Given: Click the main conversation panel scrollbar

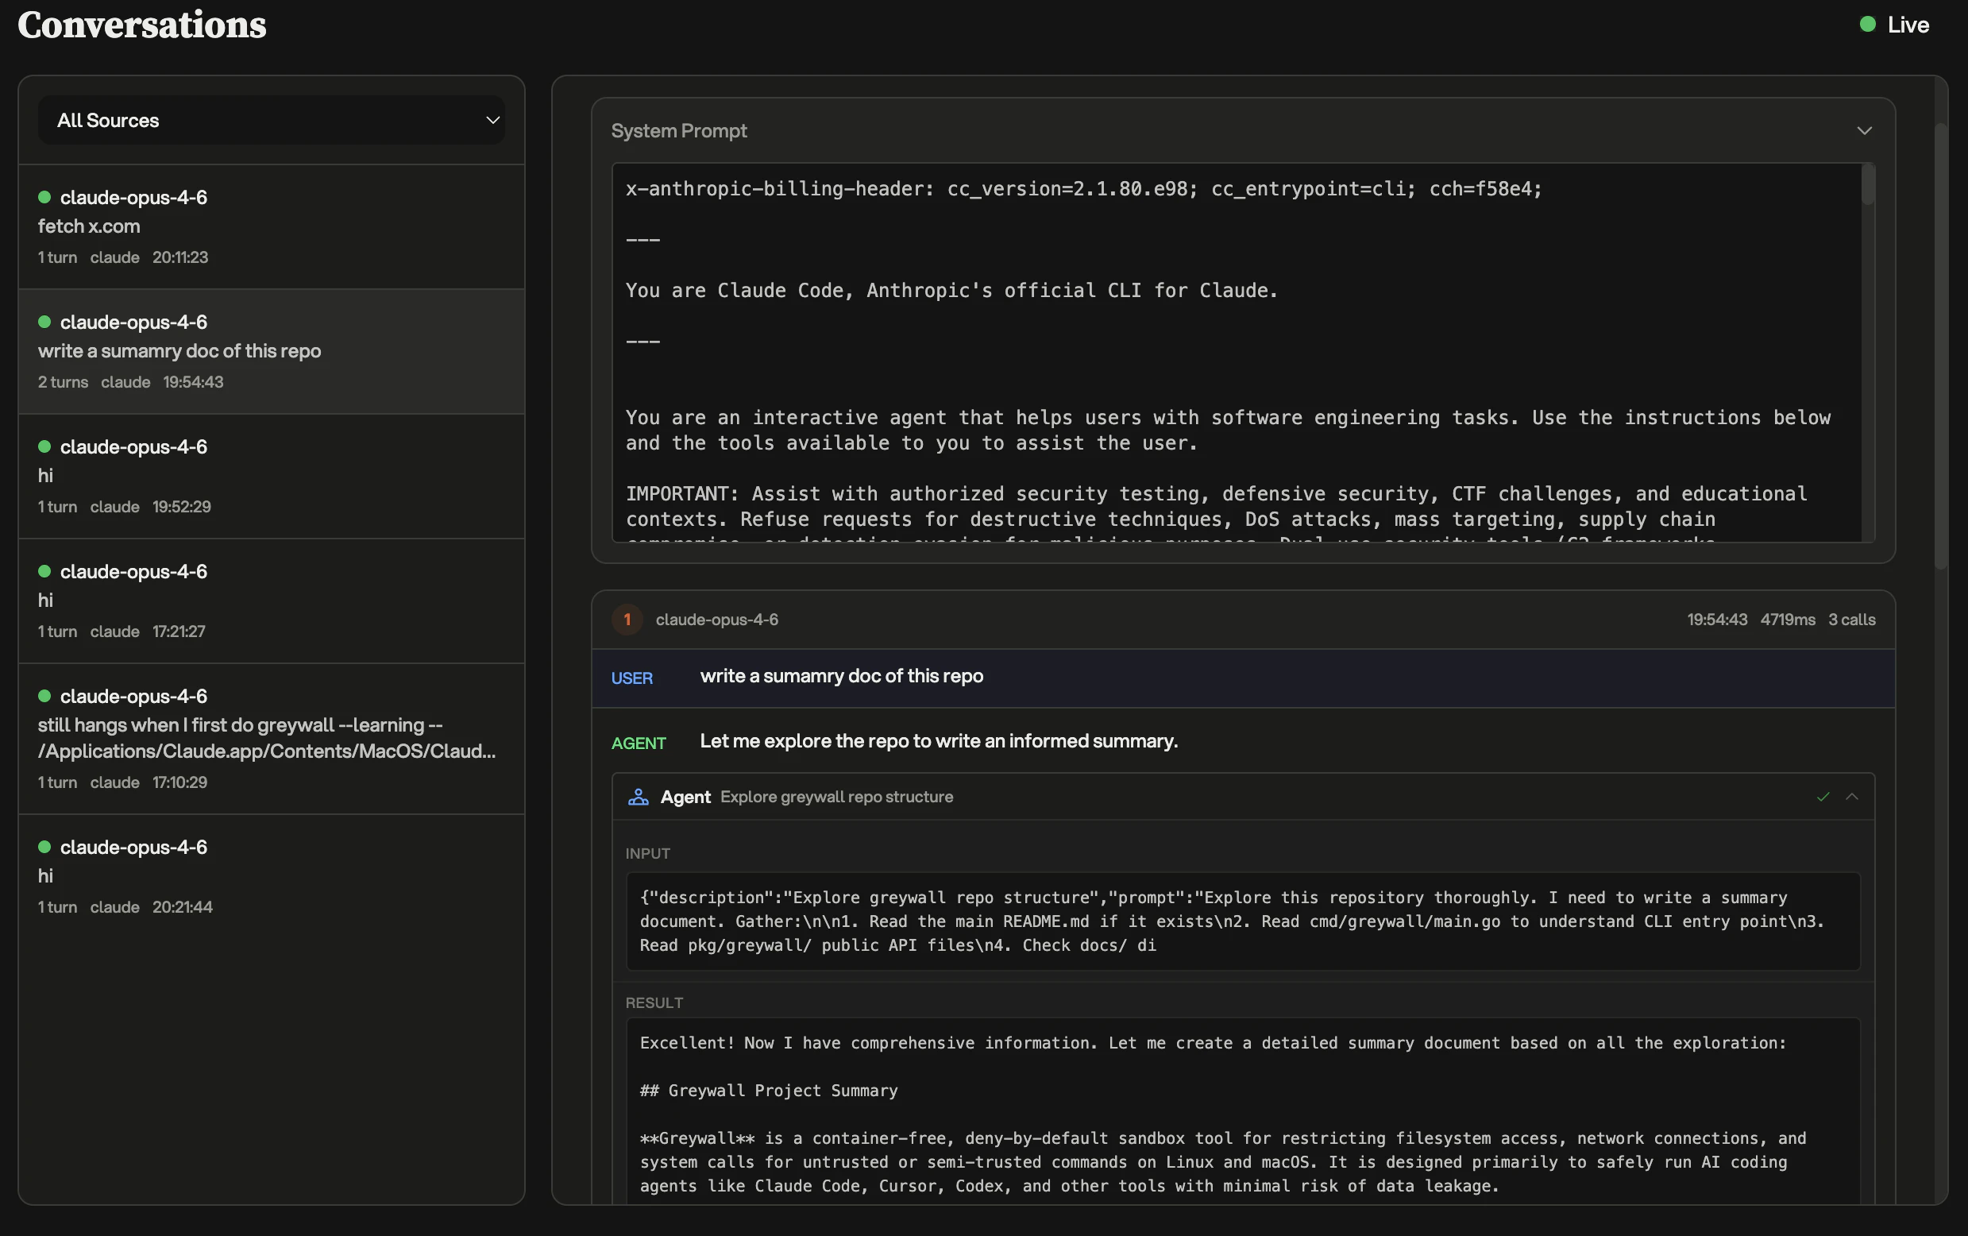Looking at the screenshot, I should [1940, 343].
